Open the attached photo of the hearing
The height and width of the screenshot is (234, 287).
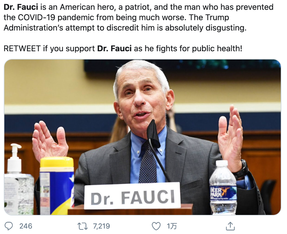[142, 137]
